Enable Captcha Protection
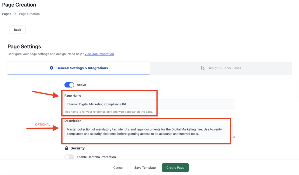This screenshot has width=299, height=175. [69, 157]
